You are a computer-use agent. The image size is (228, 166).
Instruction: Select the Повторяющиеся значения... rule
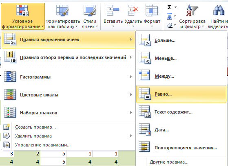[182, 148]
